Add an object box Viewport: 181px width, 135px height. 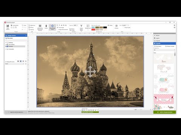[x=32, y=25]
